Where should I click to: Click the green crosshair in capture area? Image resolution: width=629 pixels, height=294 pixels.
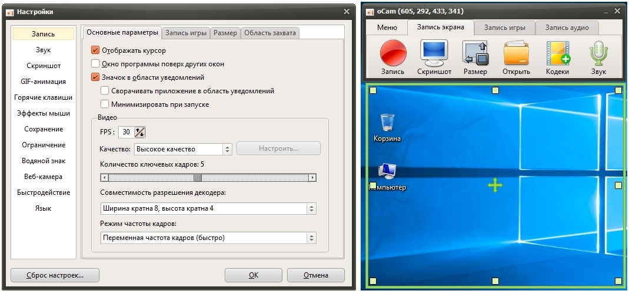point(495,185)
